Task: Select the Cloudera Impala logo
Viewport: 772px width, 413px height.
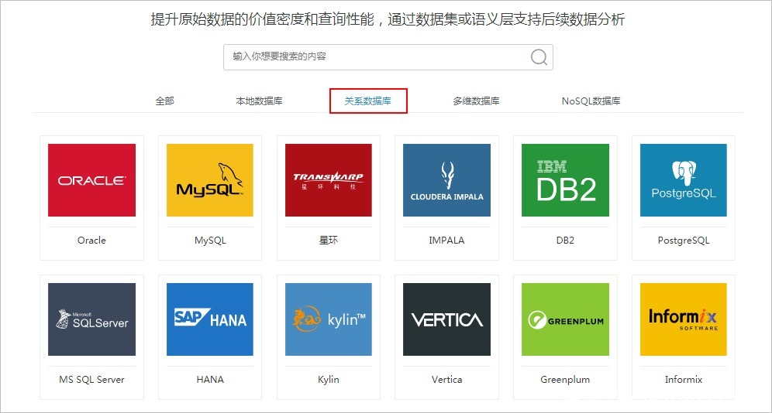Action: pyautogui.click(x=446, y=180)
